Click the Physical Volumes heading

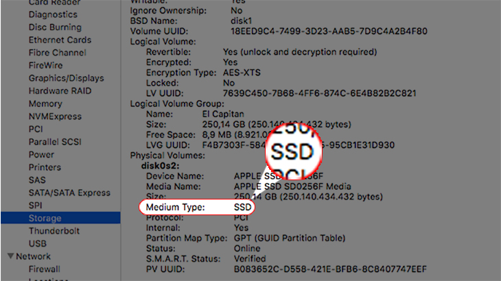[167, 156]
